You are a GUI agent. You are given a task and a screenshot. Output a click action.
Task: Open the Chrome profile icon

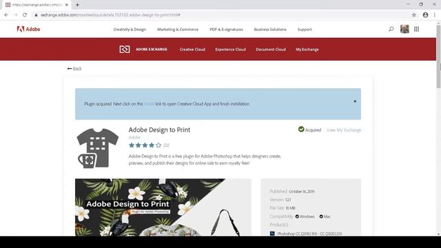(x=425, y=15)
